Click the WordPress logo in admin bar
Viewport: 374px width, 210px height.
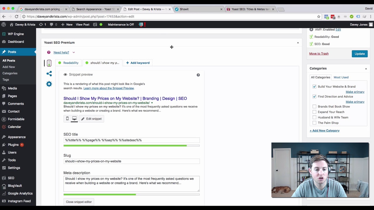point(4,24)
